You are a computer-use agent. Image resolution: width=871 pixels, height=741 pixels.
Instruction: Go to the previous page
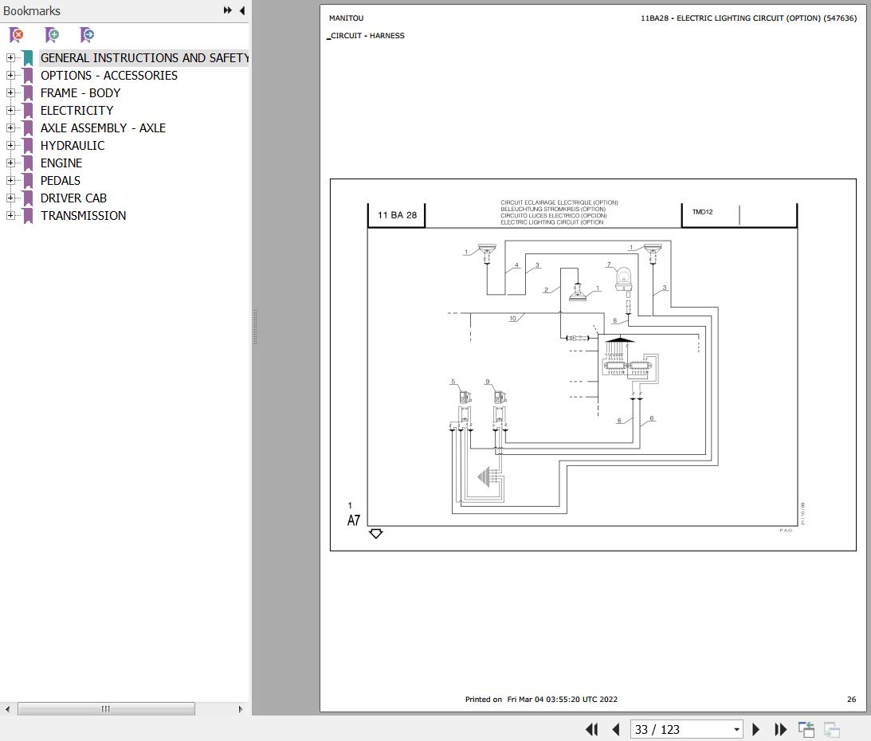(x=615, y=729)
